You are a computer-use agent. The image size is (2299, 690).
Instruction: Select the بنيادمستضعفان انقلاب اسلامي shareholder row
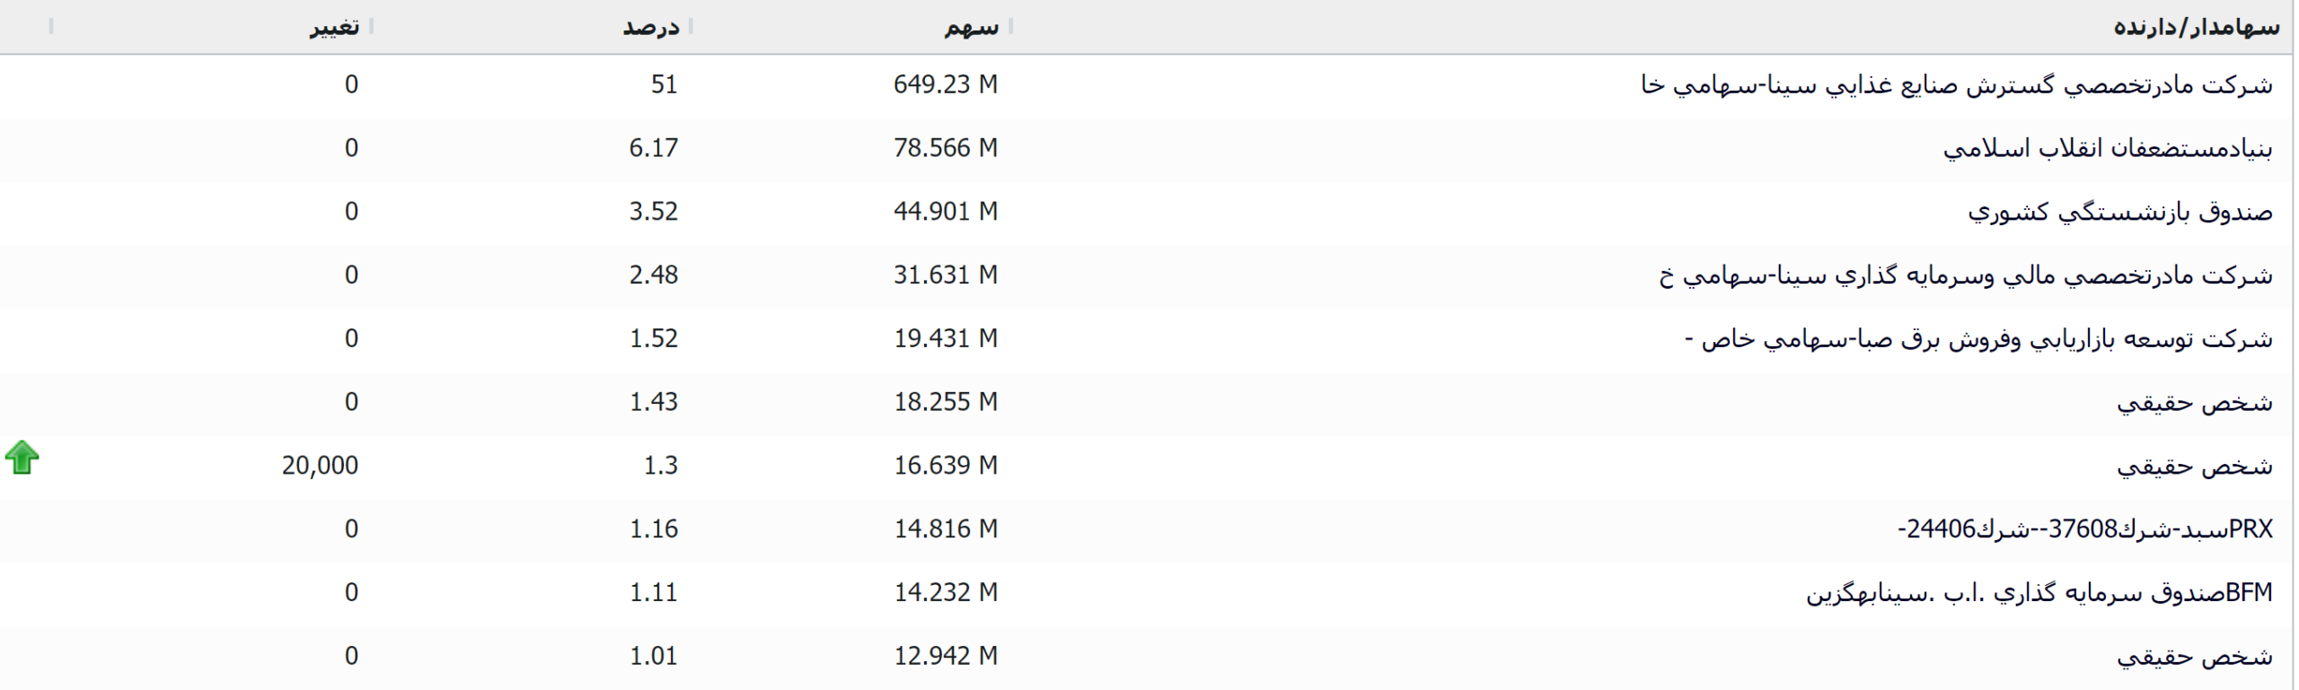click(2107, 149)
